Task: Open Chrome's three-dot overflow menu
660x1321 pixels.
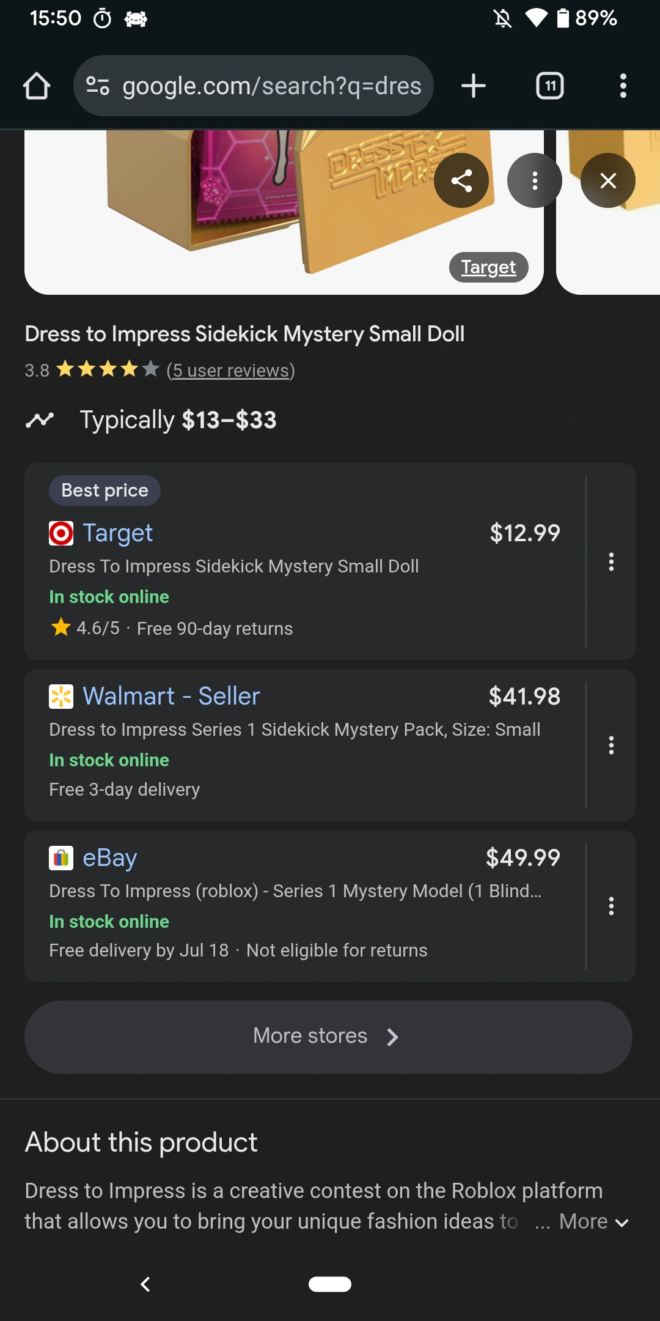Action: (x=623, y=86)
